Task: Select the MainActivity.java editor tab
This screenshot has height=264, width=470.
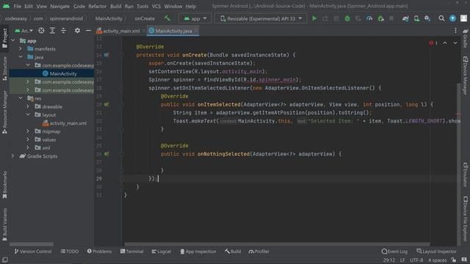Action: (x=173, y=31)
